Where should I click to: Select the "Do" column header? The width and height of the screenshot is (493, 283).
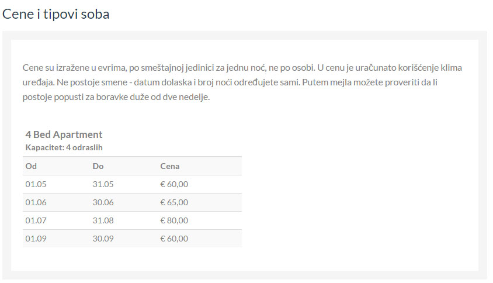point(98,166)
